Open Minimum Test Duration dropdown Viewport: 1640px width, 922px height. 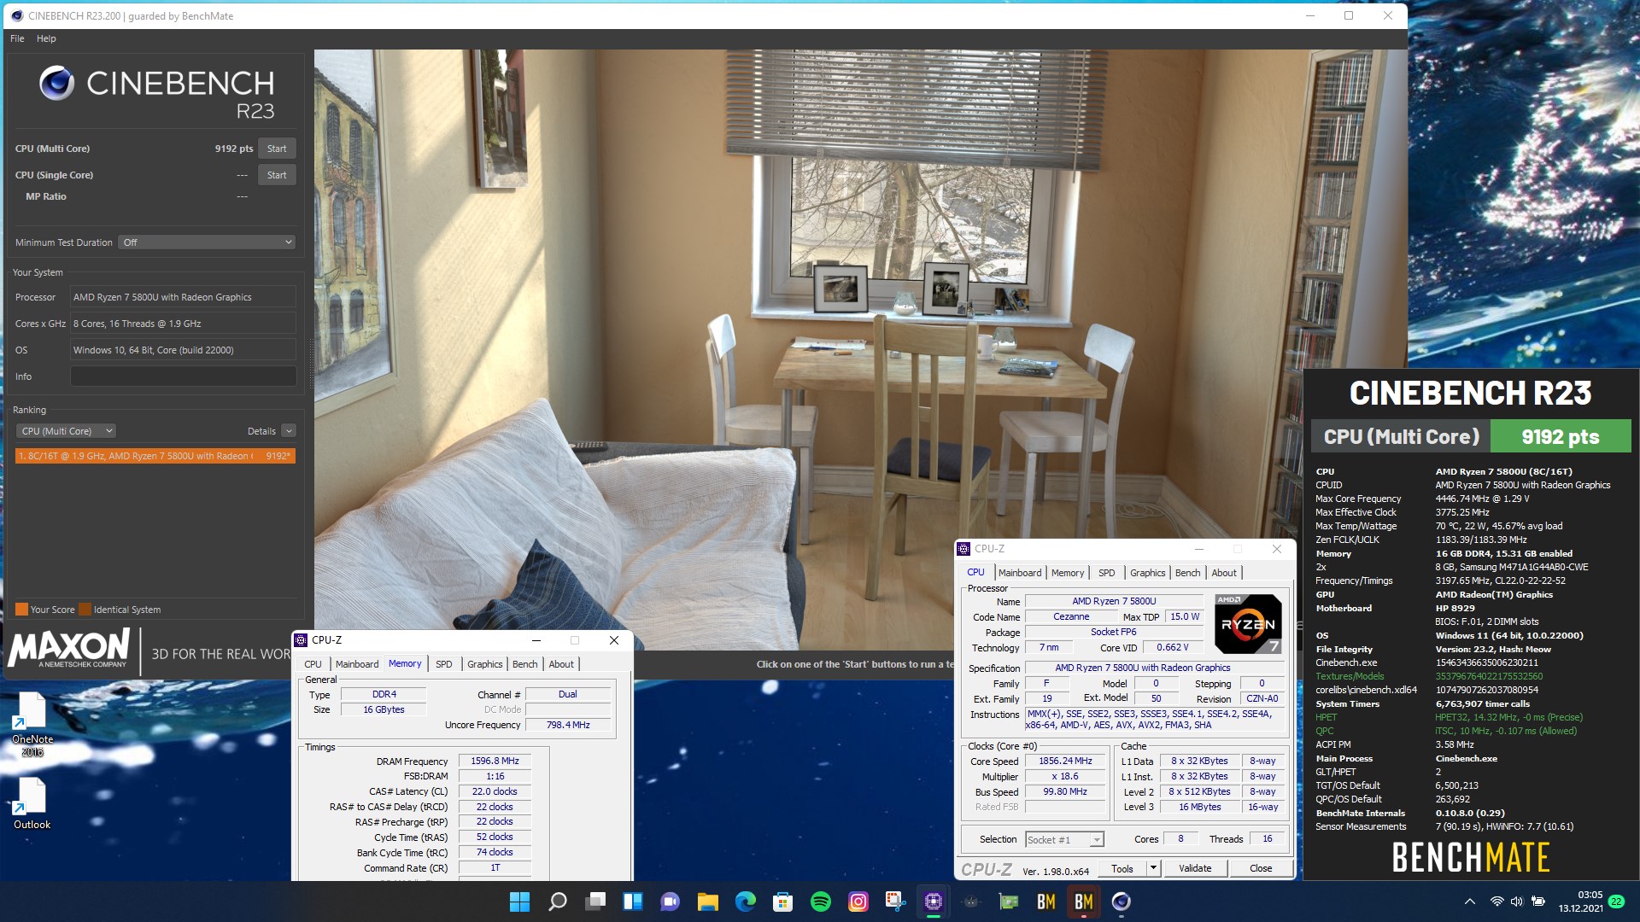[207, 242]
